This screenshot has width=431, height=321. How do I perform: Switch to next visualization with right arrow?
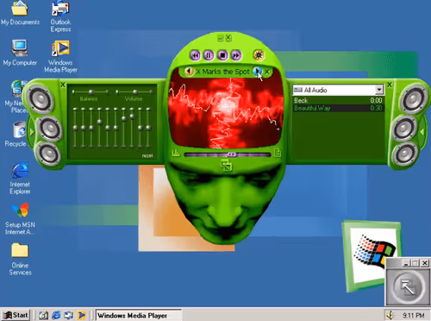257,71
